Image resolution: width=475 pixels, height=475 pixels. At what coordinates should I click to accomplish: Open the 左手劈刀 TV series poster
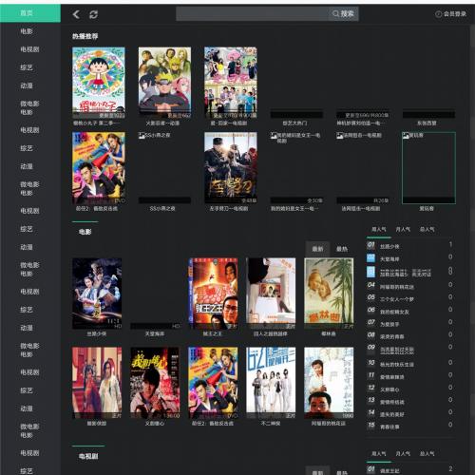231,168
